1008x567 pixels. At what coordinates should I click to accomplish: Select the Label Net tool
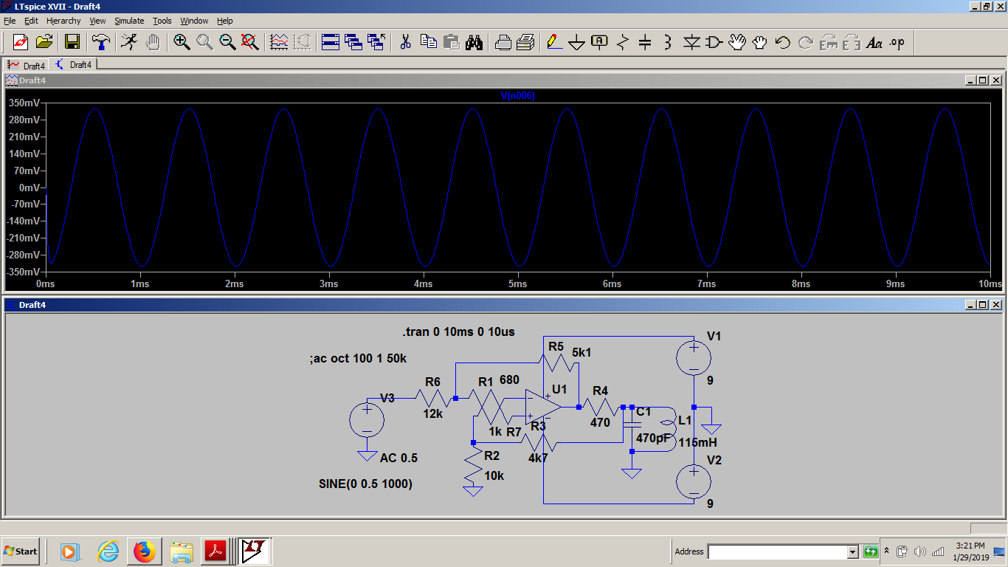point(600,42)
